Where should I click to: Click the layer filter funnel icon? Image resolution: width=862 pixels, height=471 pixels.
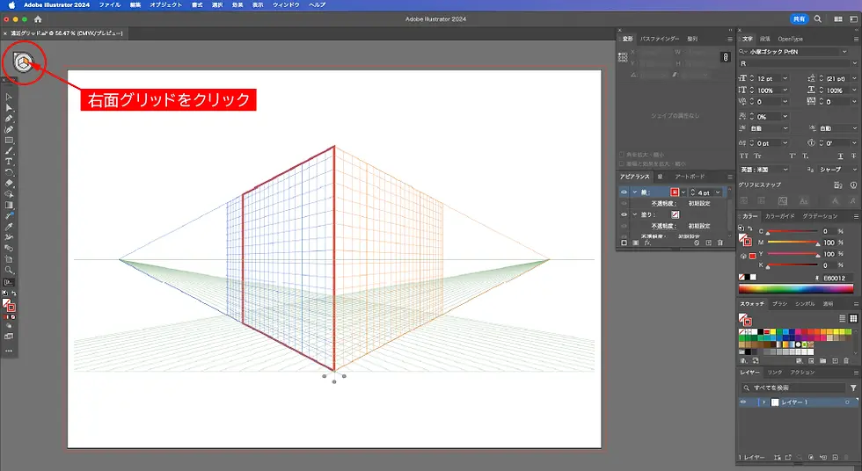point(852,388)
